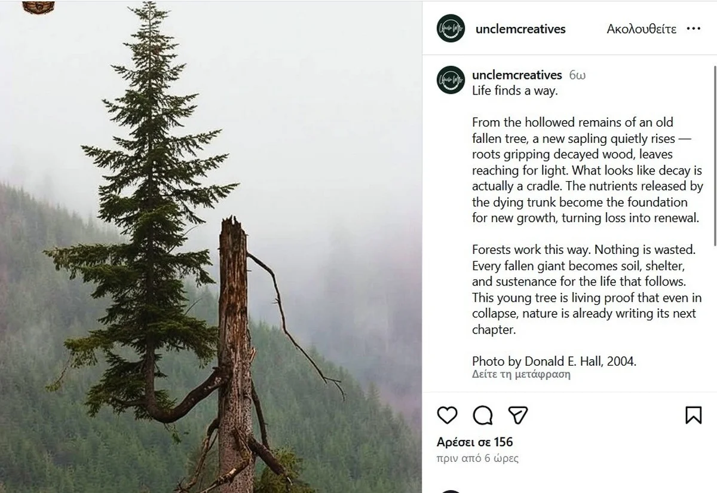
Task: Show translation via Δείτε τη μετάφραση
Action: [x=521, y=375]
